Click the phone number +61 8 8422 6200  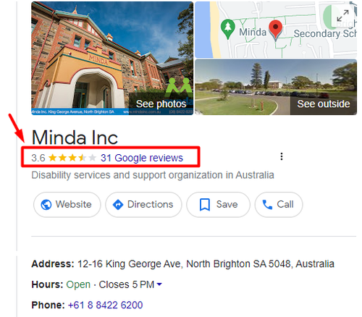coord(105,305)
